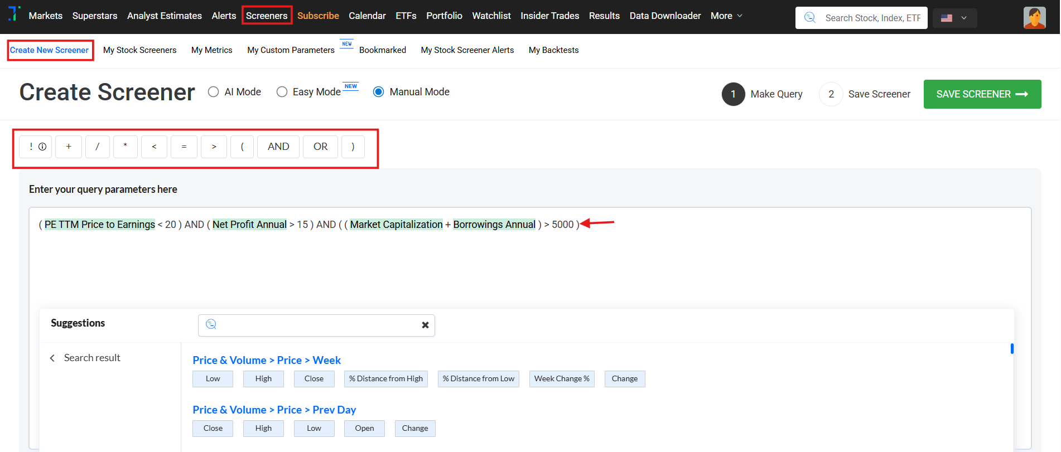Open the Screeners menu
This screenshot has width=1061, height=452.
(267, 16)
